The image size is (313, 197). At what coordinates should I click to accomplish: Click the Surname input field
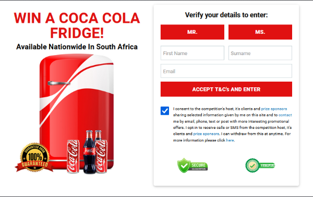tap(260, 53)
